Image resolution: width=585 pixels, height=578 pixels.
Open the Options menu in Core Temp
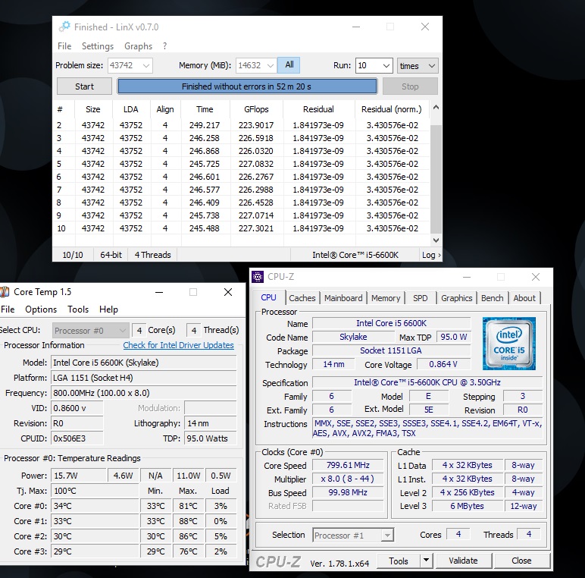pyautogui.click(x=41, y=309)
